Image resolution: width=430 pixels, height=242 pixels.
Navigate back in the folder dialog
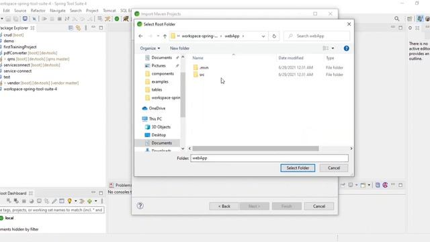coord(140,36)
